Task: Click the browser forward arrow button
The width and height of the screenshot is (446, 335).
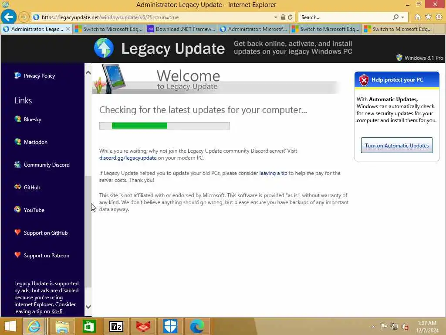Action: pyautogui.click(x=24, y=17)
